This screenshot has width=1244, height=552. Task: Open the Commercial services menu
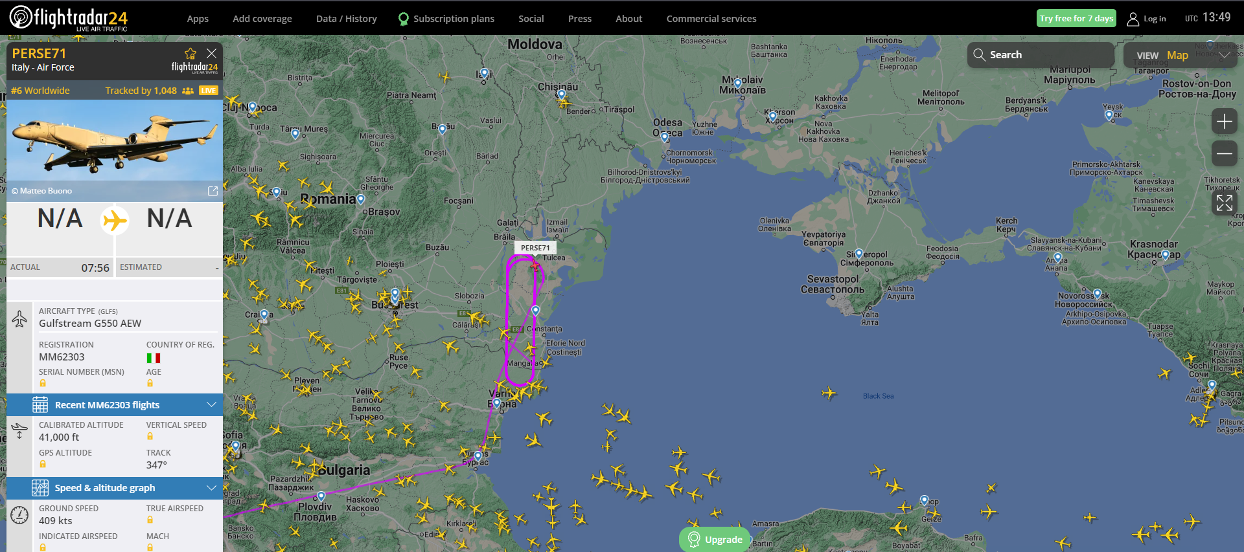[x=711, y=19]
